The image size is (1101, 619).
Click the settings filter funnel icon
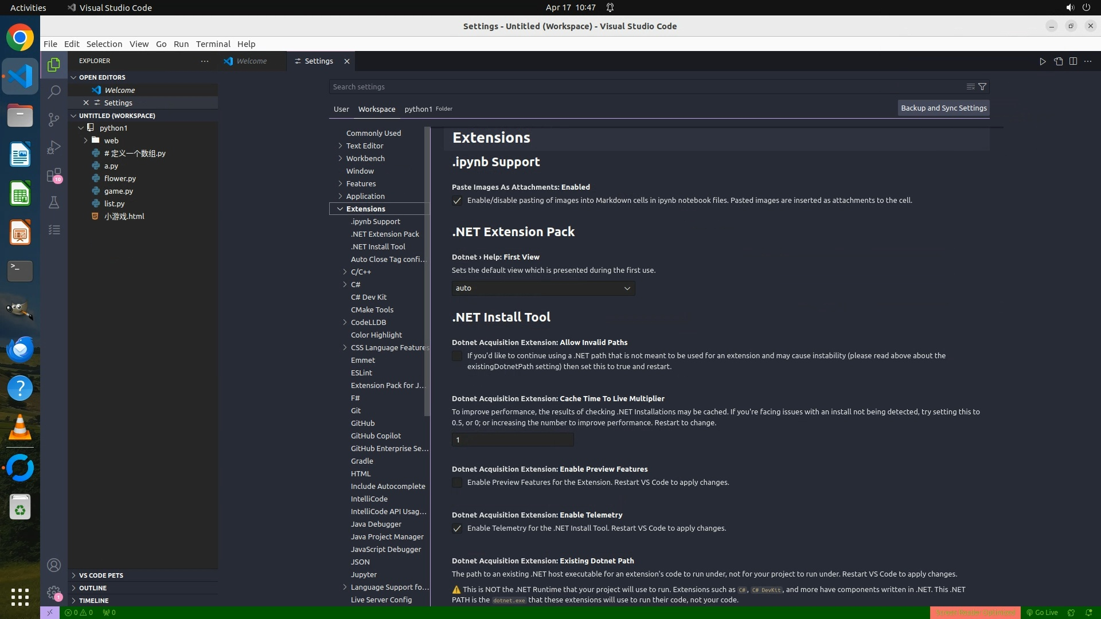coord(982,87)
